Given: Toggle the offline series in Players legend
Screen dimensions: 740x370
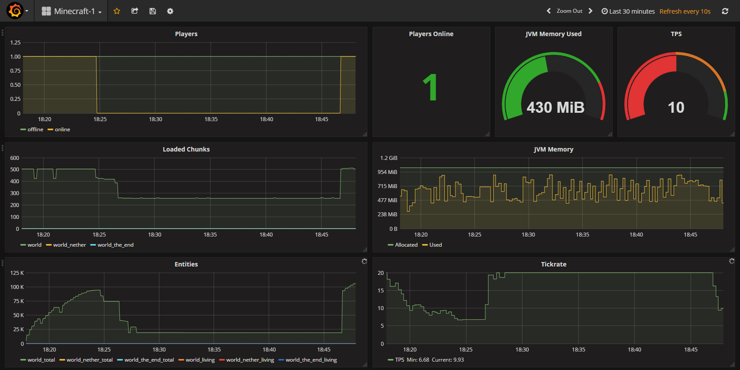Looking at the screenshot, I should (35, 129).
